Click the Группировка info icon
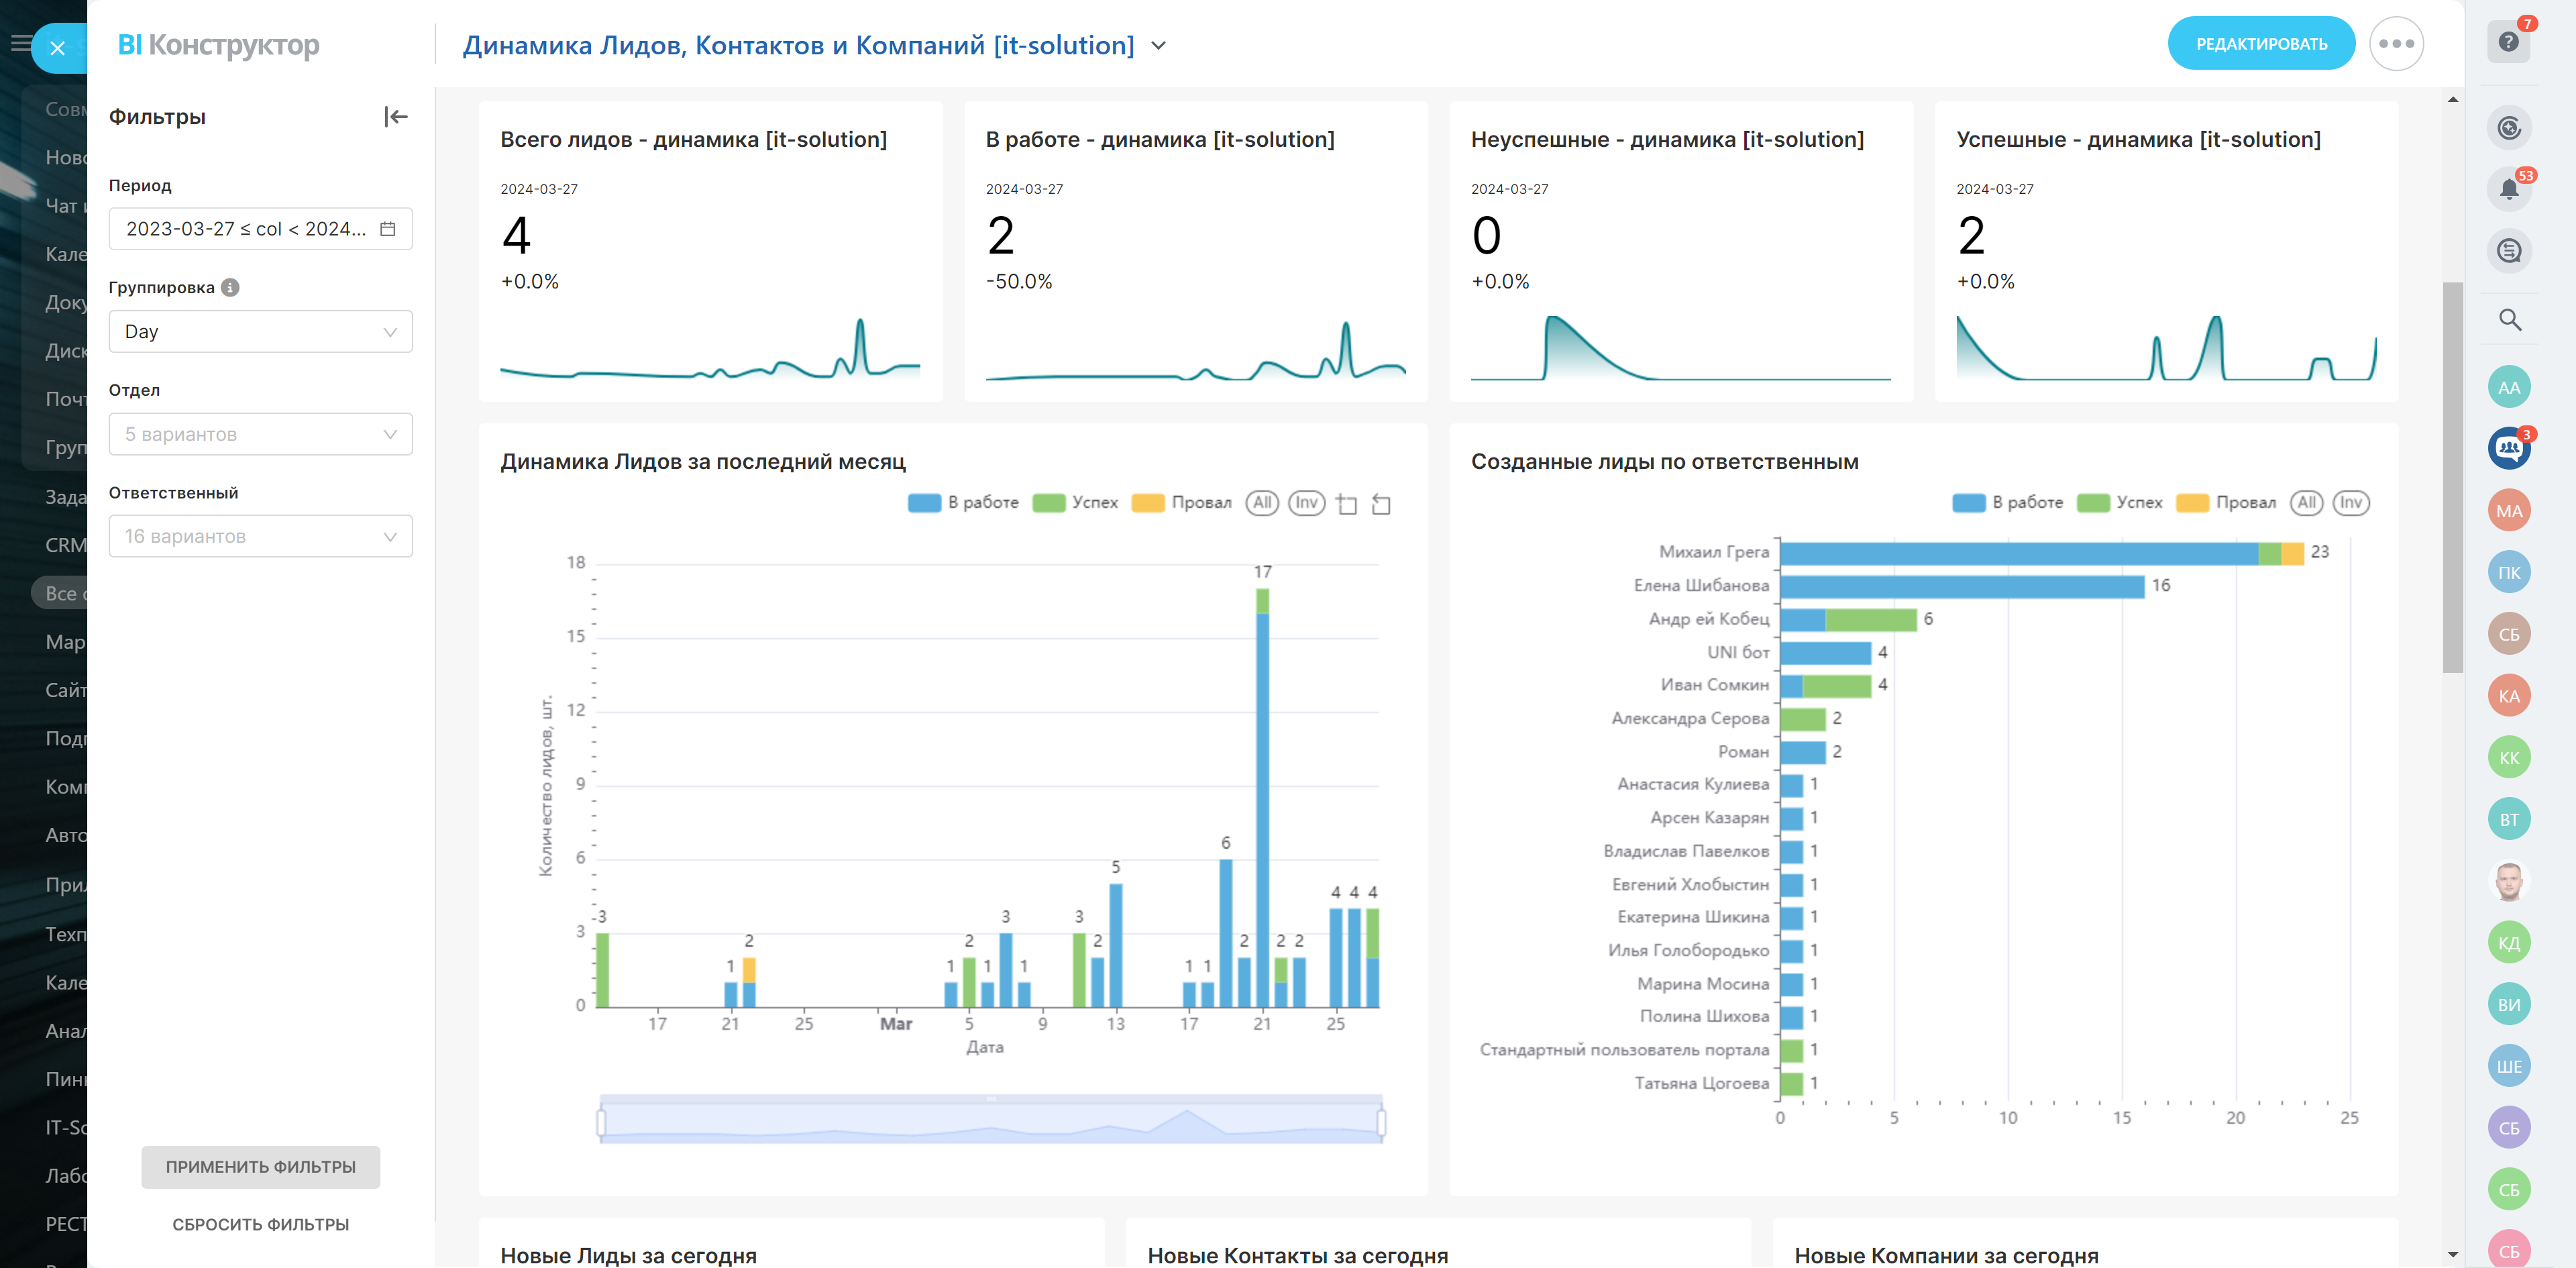This screenshot has width=2576, height=1268. coord(230,287)
